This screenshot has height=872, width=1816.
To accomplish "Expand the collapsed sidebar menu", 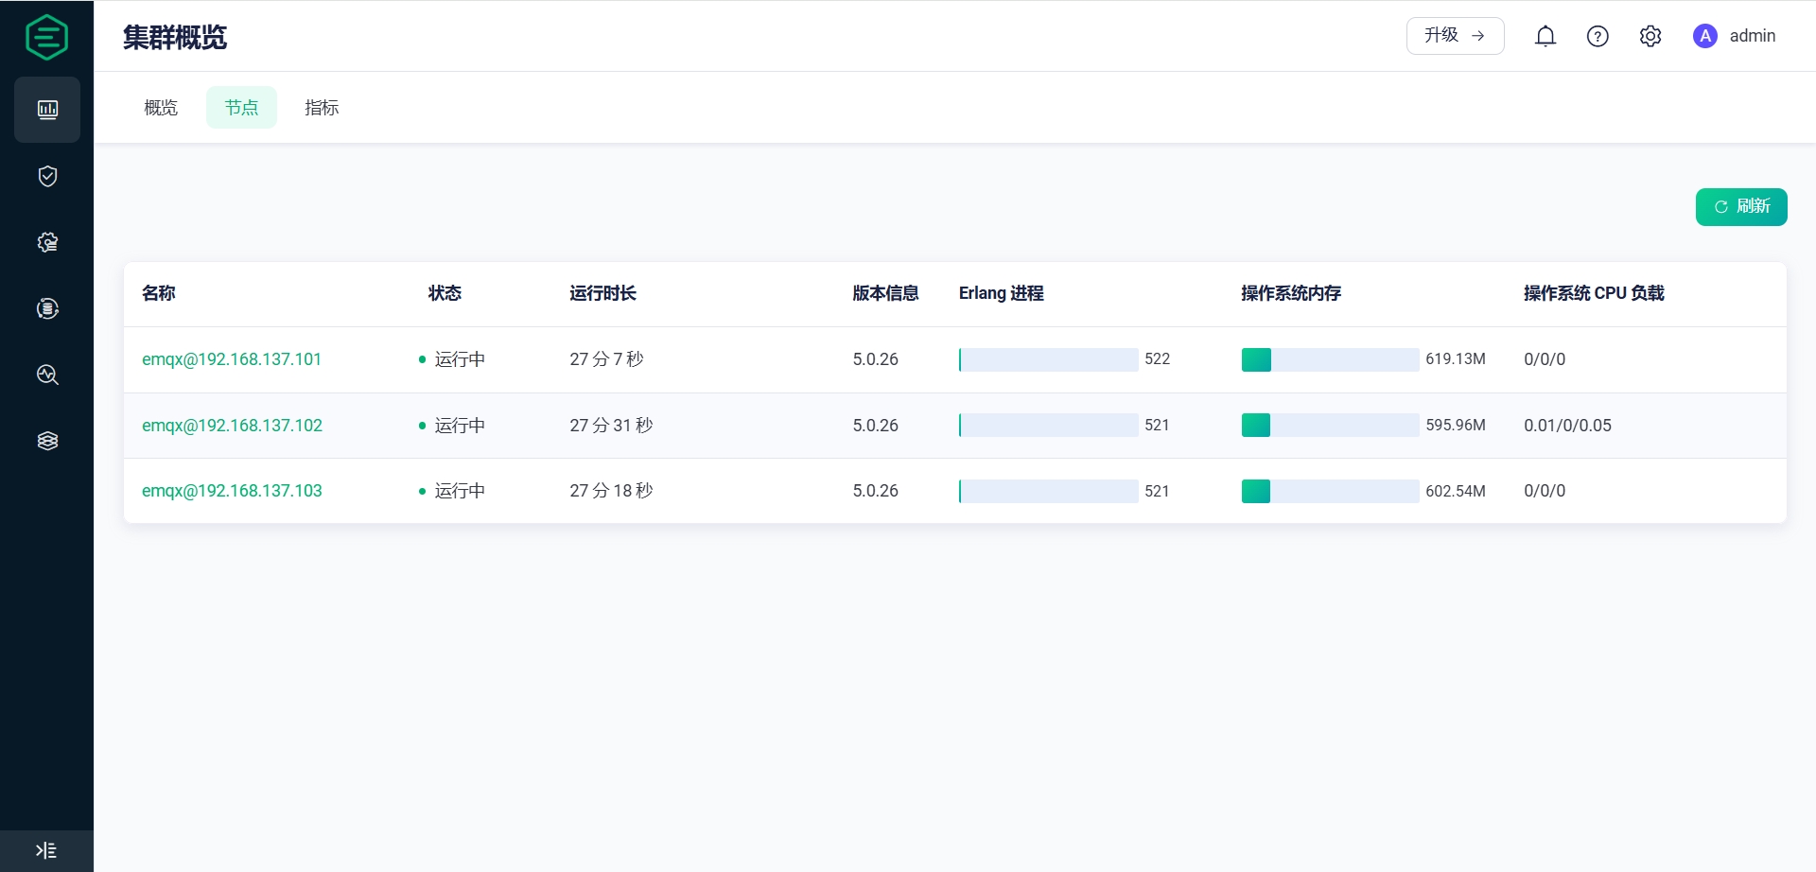I will pos(46,850).
